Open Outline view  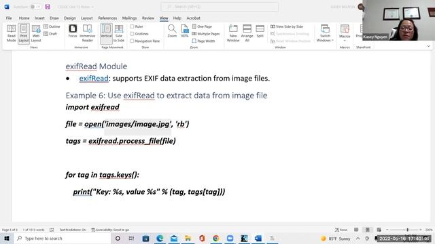52,26
